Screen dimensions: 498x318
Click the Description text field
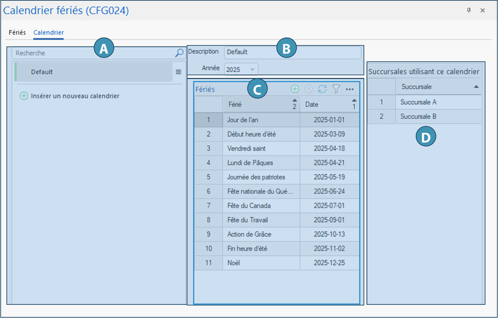coord(292,52)
